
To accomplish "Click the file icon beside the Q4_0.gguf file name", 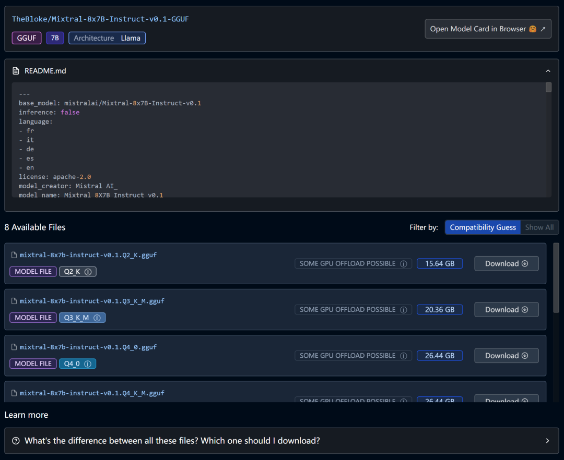I will [x=14, y=347].
